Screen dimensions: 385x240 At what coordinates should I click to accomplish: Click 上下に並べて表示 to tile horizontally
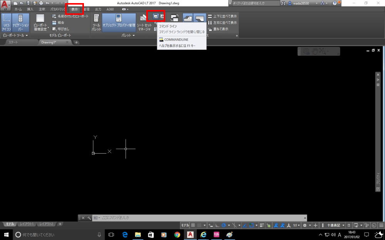(x=223, y=16)
